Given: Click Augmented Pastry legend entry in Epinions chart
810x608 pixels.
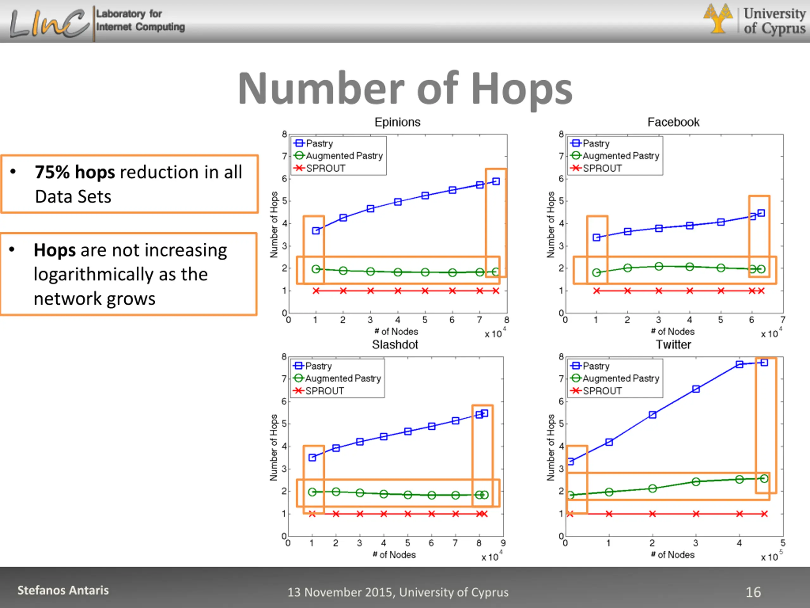Looking at the screenshot, I should click(x=338, y=156).
